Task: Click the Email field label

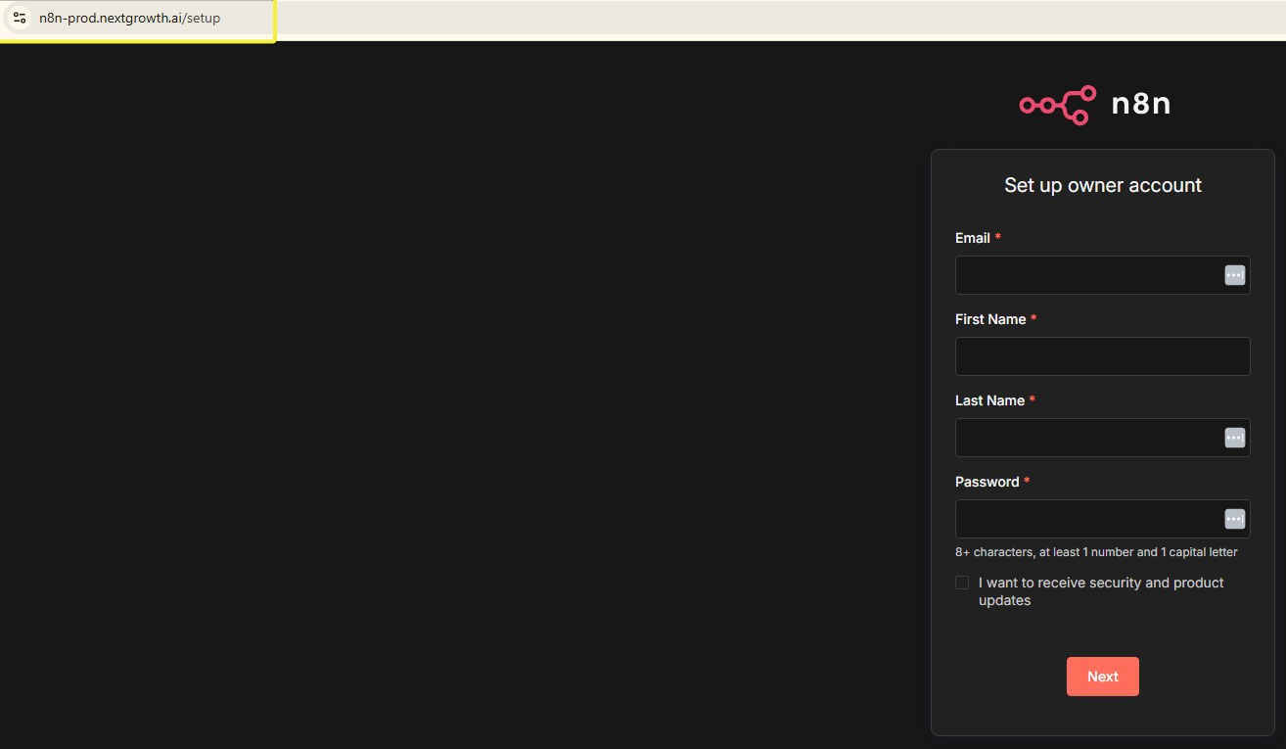Action: pyautogui.click(x=973, y=238)
